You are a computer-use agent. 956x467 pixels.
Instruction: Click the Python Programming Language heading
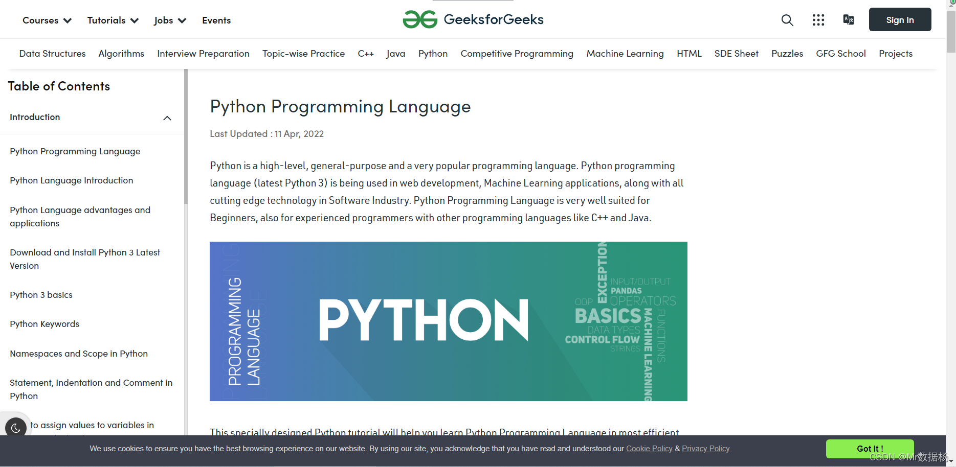click(340, 107)
